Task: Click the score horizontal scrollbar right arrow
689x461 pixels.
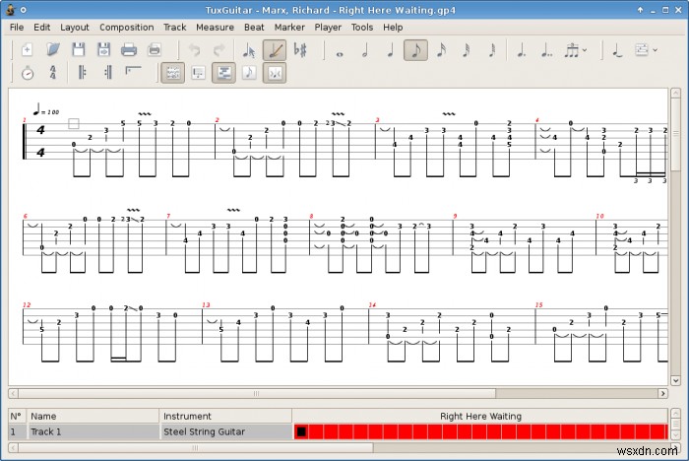Action: click(x=662, y=393)
